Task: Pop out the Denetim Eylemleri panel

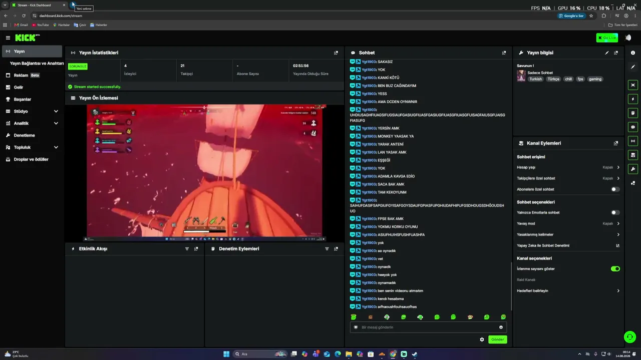Action: (336, 248)
